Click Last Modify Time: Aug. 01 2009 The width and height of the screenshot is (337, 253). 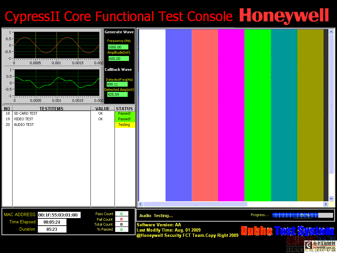pyautogui.click(x=168, y=230)
